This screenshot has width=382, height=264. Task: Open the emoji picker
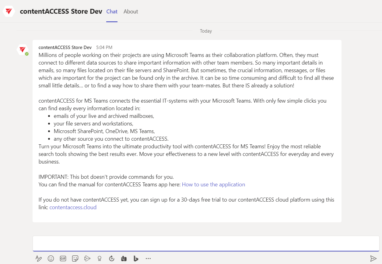[51, 259]
